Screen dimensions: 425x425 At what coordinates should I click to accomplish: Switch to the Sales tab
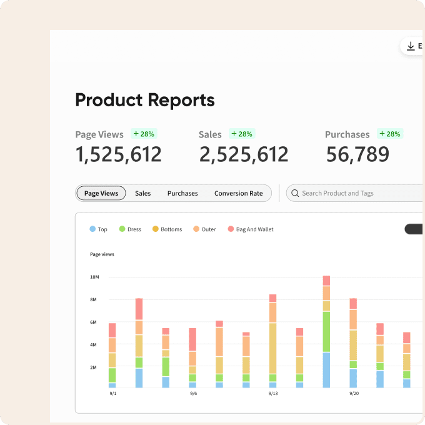point(142,193)
